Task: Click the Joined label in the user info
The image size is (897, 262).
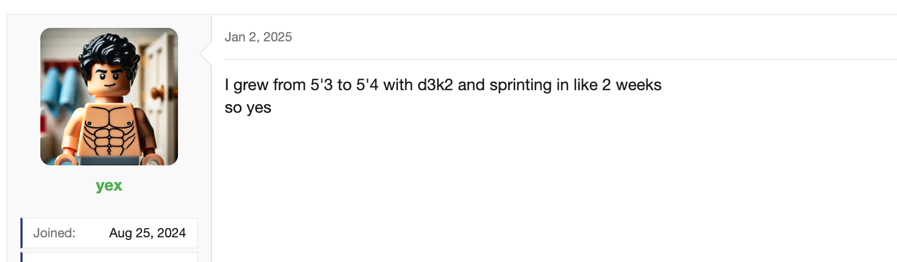Action: (x=54, y=233)
